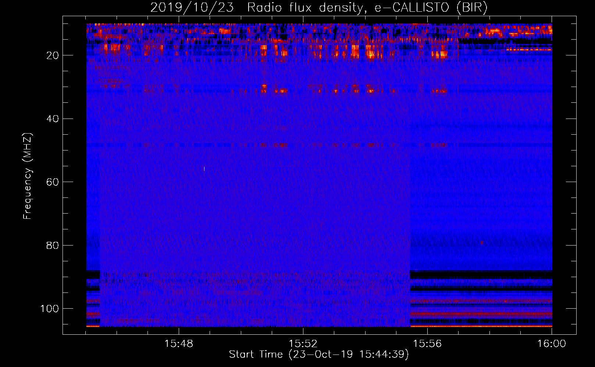The image size is (595, 367).
Task: Click the 15:48 time axis label
Action: pyautogui.click(x=179, y=344)
